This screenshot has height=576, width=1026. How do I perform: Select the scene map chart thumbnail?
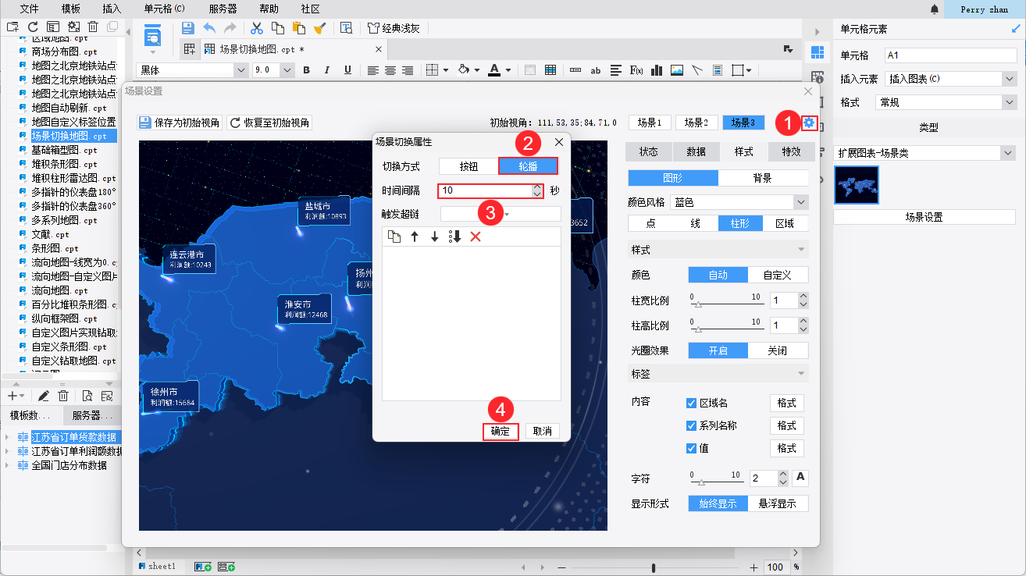click(x=857, y=184)
